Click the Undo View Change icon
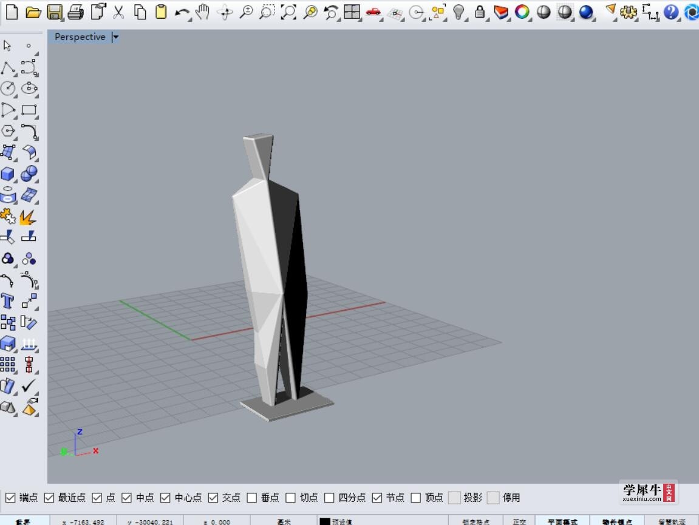The height and width of the screenshot is (525, 699). (x=331, y=12)
